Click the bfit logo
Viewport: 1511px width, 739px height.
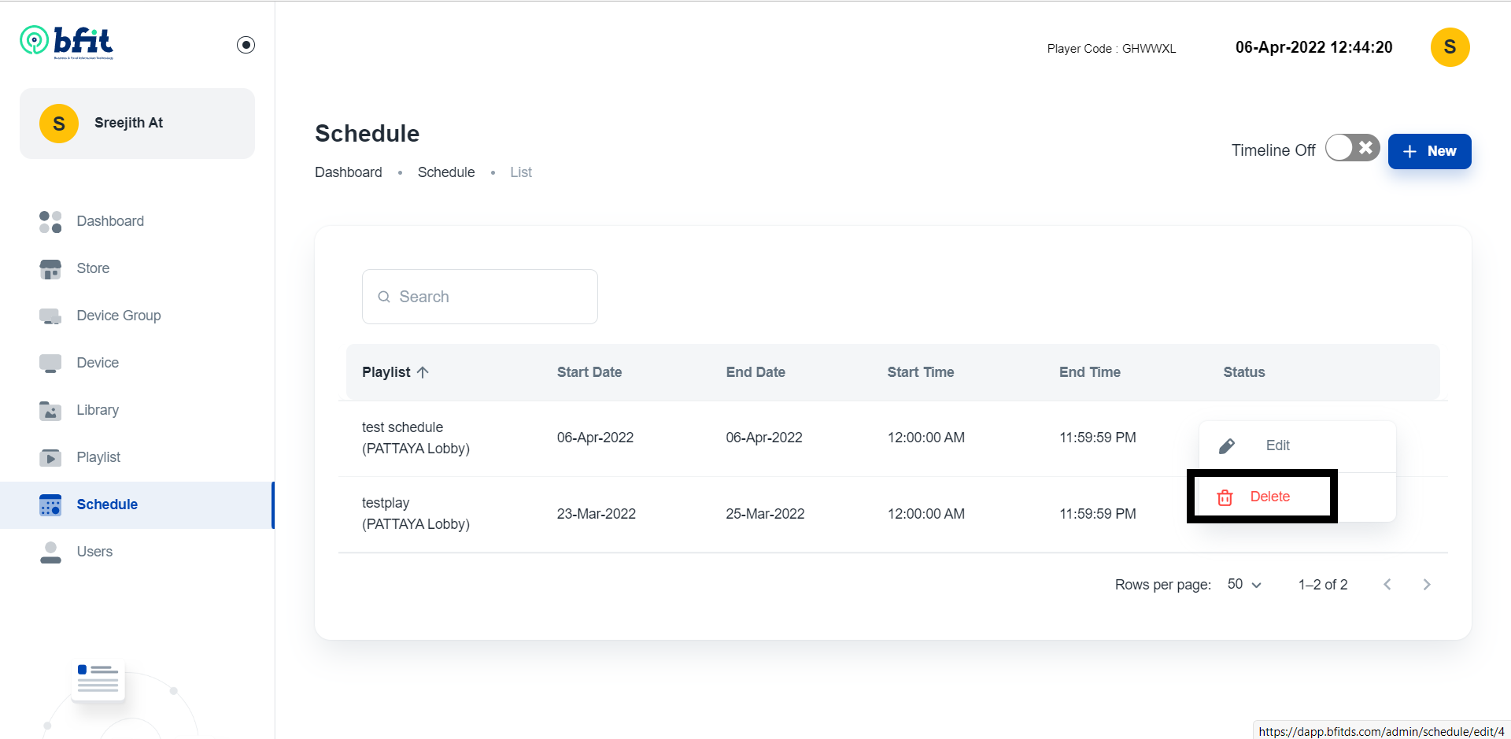click(x=67, y=42)
